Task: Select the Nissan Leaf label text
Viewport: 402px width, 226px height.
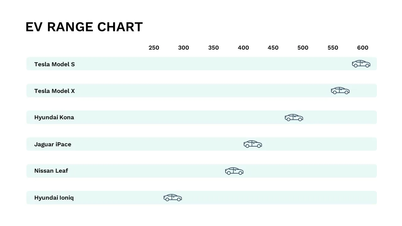Action: pyautogui.click(x=51, y=171)
